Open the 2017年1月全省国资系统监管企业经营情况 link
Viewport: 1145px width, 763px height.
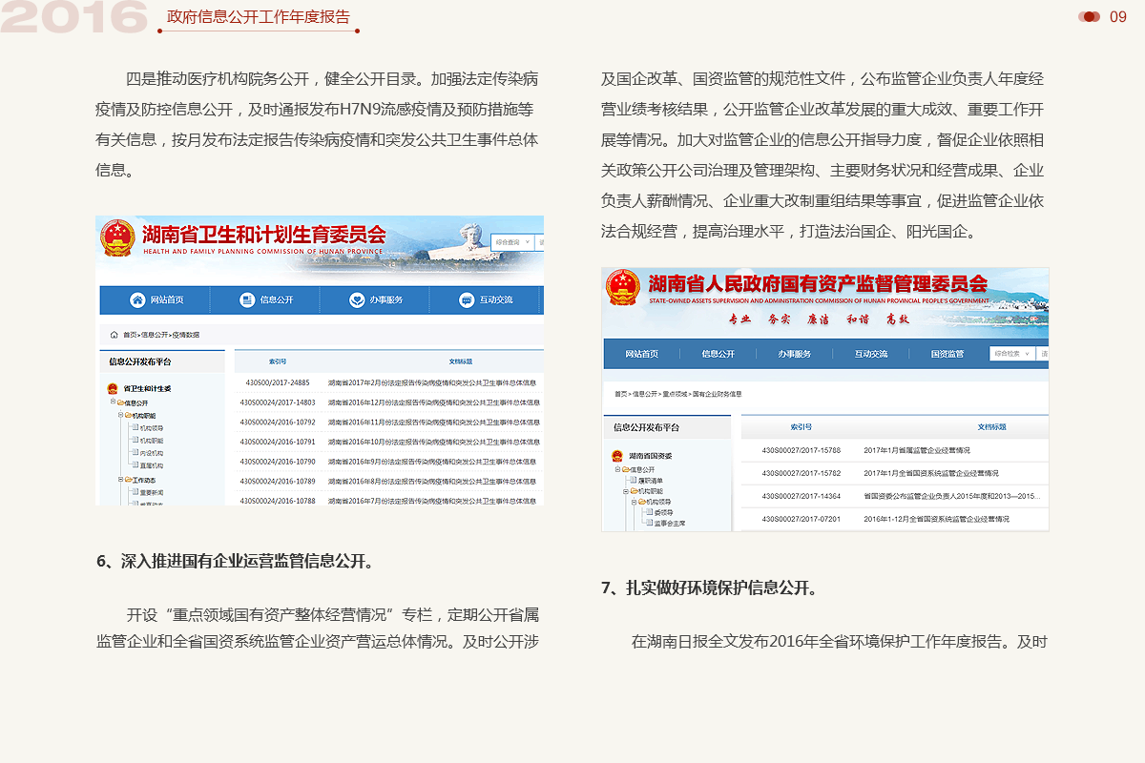(931, 473)
